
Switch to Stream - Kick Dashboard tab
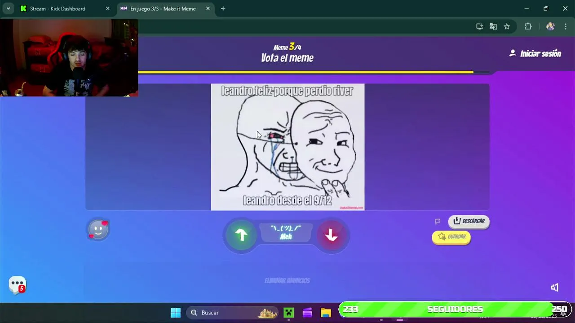65,9
